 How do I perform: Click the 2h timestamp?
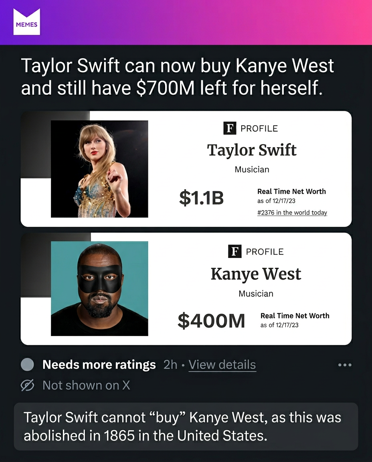(x=171, y=365)
